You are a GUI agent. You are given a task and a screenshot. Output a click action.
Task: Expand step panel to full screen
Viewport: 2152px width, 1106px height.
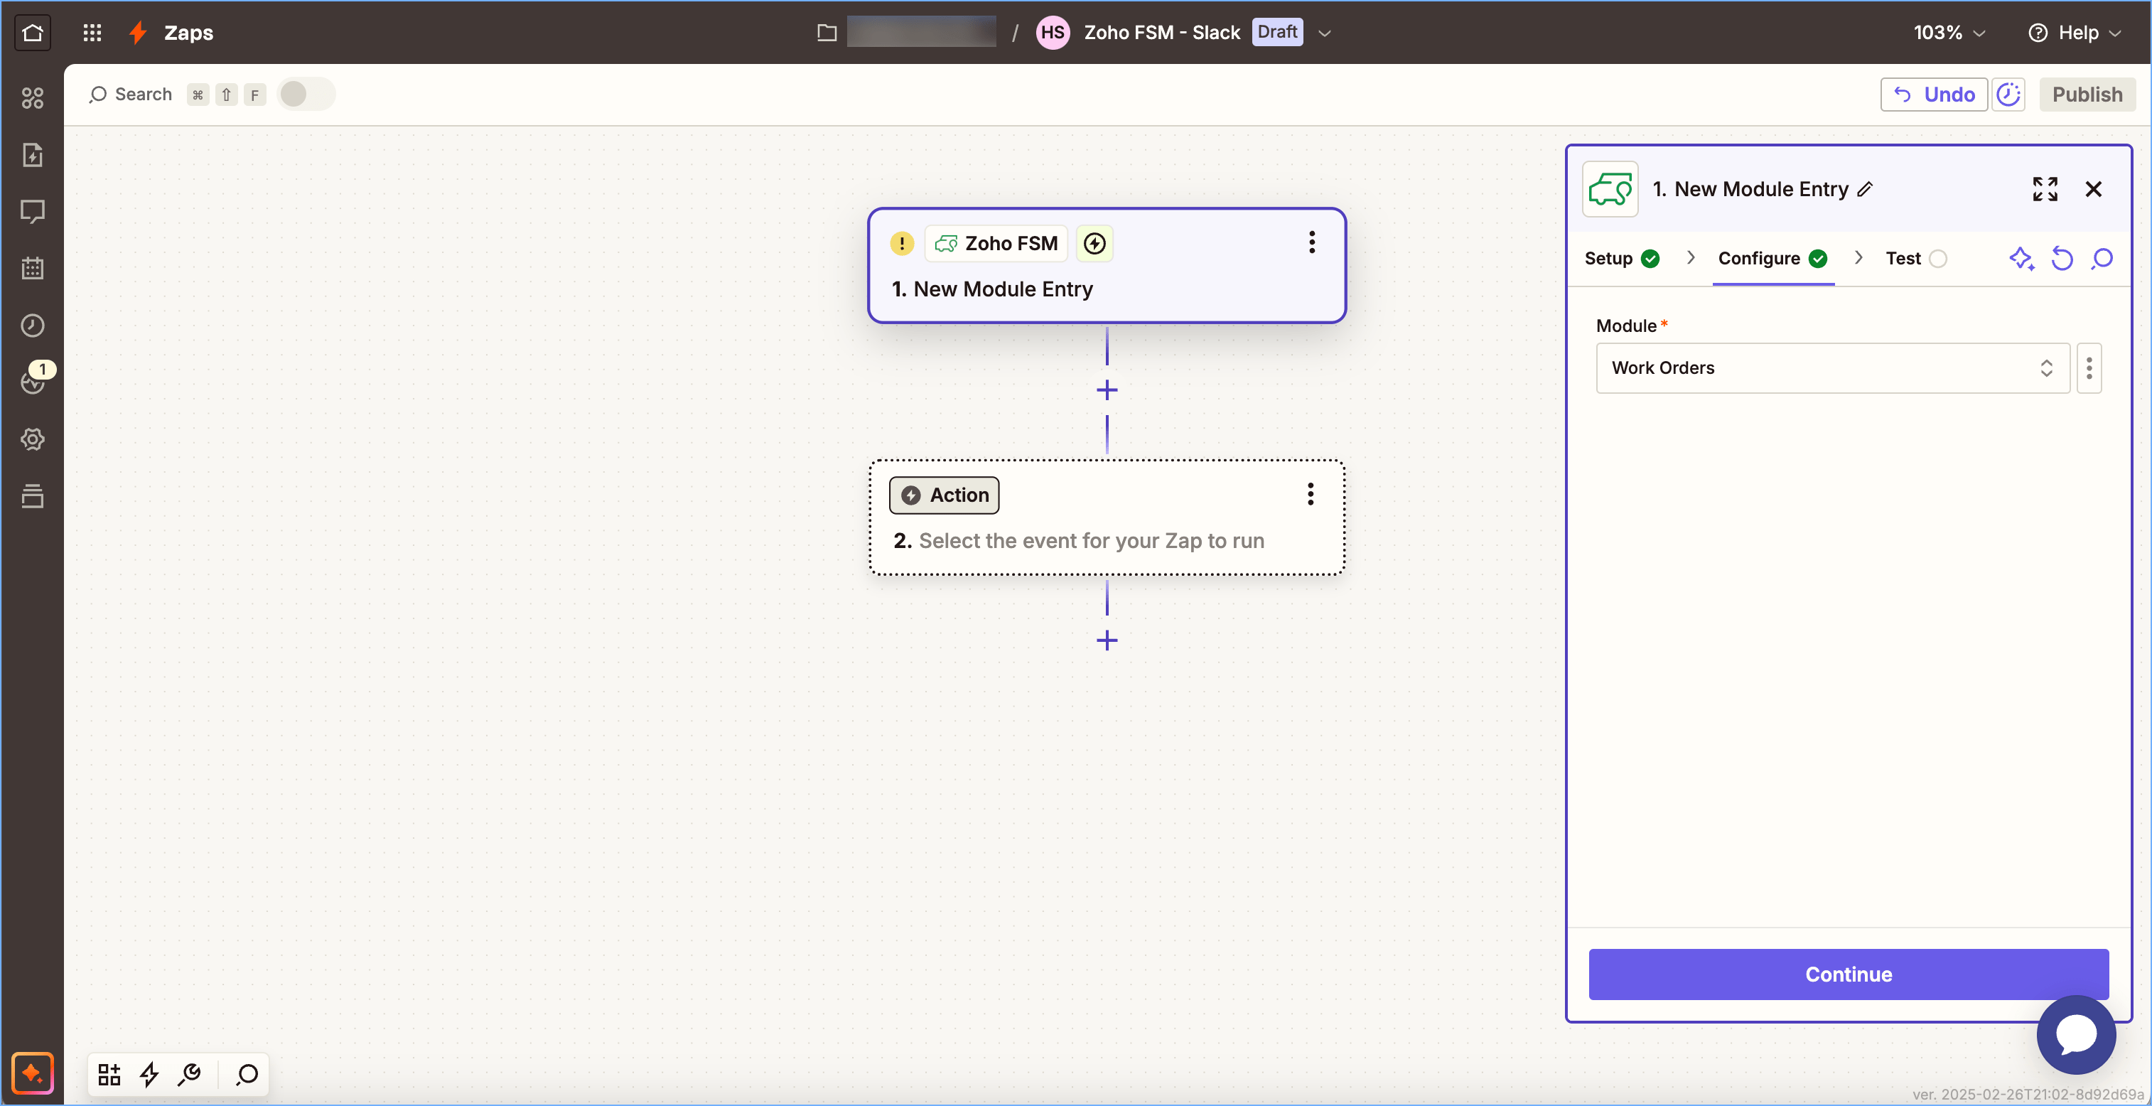(x=2044, y=190)
